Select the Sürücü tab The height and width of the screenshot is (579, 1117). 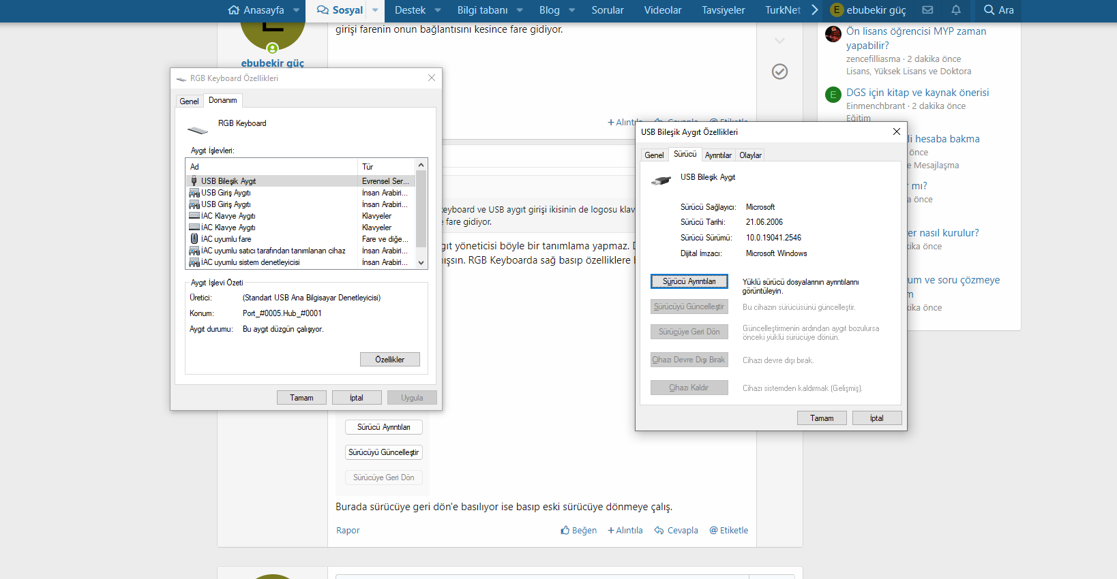[685, 154]
